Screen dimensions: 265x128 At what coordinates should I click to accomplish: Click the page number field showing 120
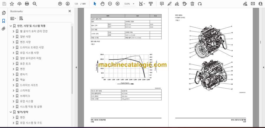pos(76,4)
